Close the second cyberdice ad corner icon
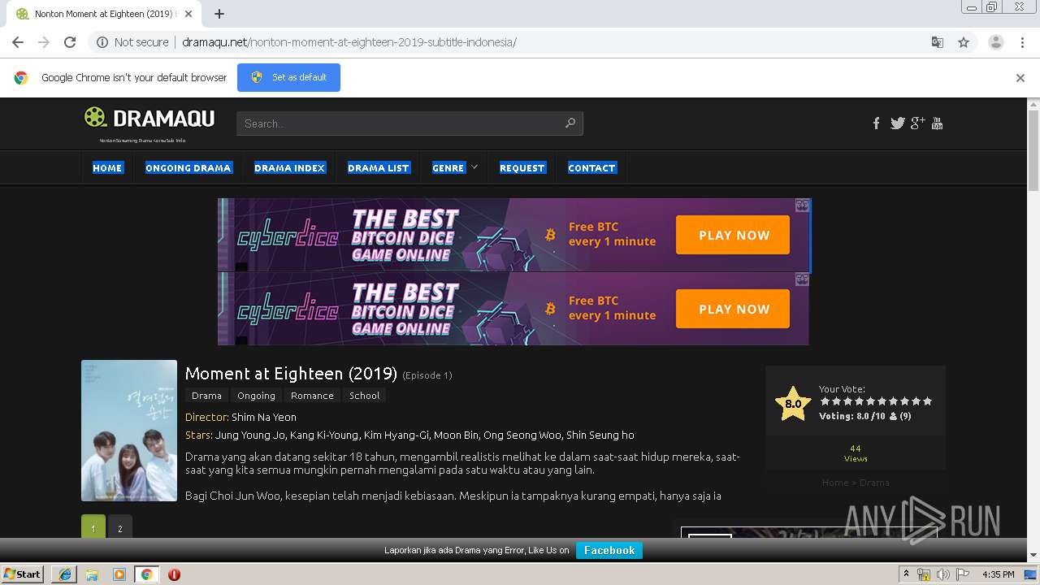Screen dimensions: 1040x585 coord(802,279)
